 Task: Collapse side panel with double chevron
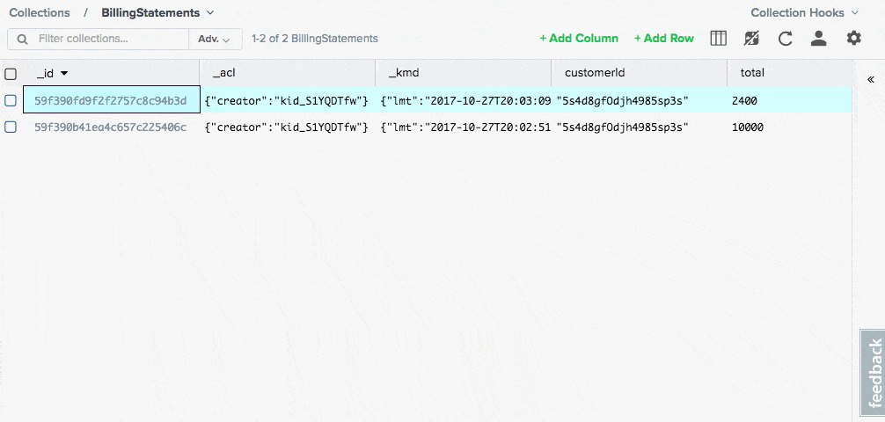[x=870, y=79]
